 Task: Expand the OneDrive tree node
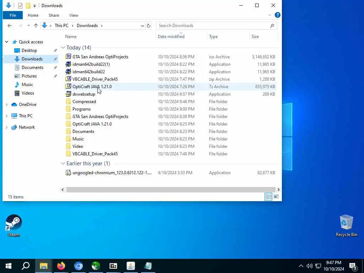pyautogui.click(x=7, y=105)
